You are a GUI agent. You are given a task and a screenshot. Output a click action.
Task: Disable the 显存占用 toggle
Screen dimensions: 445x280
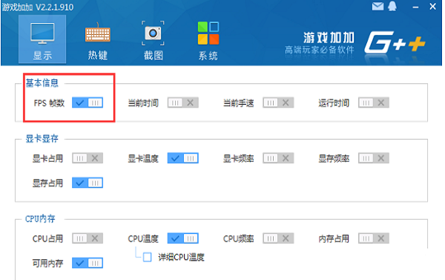click(x=88, y=183)
